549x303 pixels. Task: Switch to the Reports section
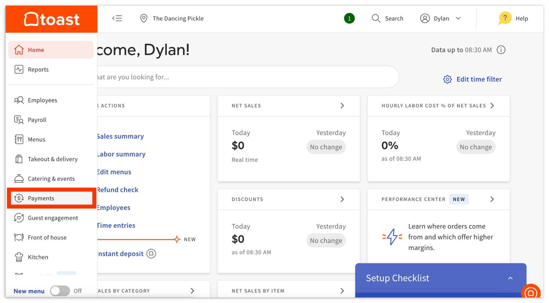click(38, 69)
